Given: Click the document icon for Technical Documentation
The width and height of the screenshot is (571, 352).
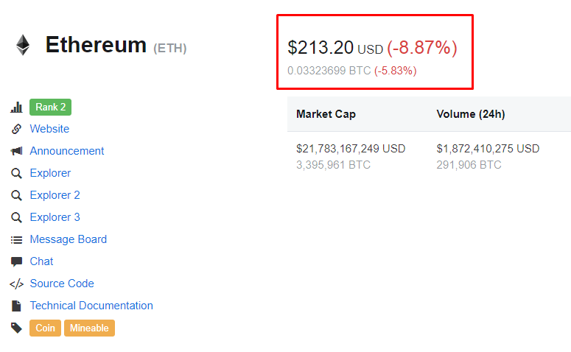Looking at the screenshot, I should [16, 306].
